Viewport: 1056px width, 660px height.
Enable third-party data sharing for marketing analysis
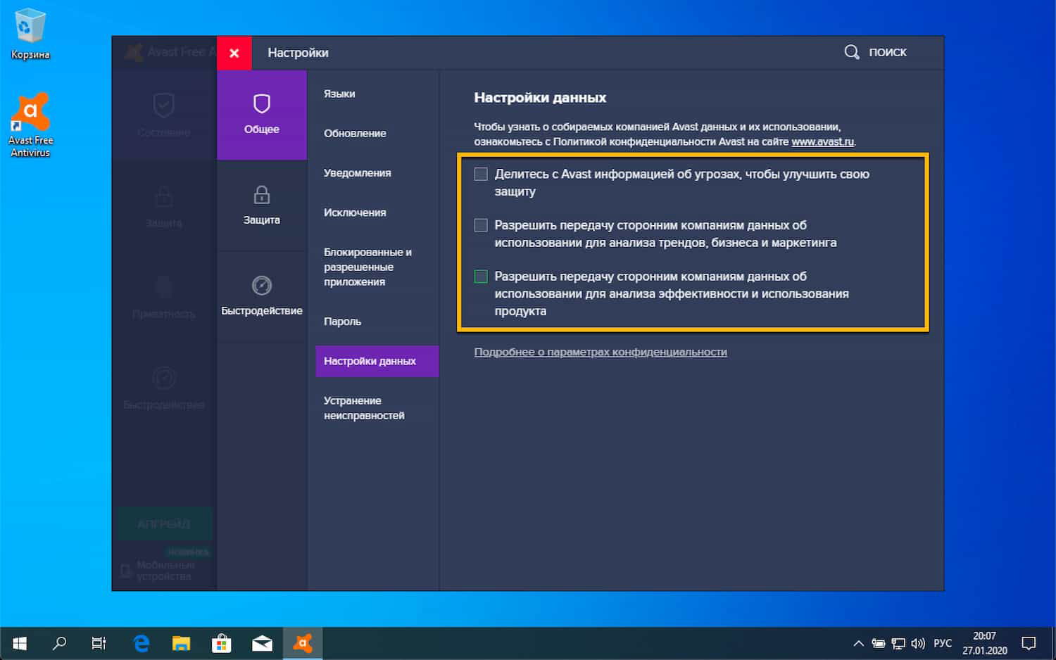(x=481, y=225)
